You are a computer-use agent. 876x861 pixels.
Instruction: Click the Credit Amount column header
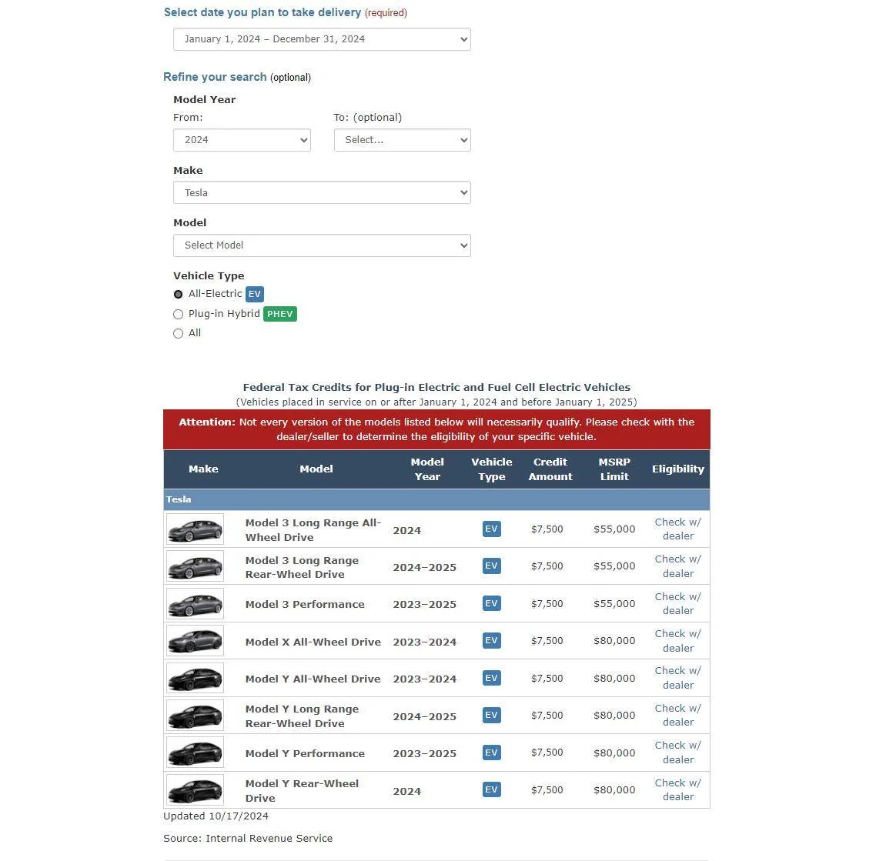pyautogui.click(x=550, y=469)
